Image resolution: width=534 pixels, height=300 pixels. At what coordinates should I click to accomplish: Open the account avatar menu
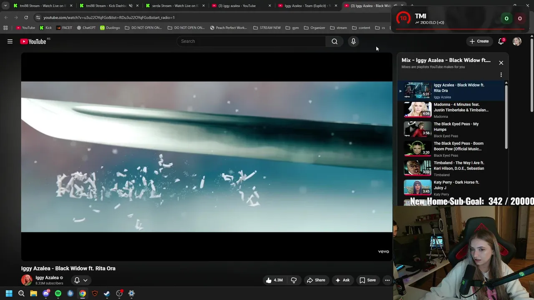[x=517, y=41]
